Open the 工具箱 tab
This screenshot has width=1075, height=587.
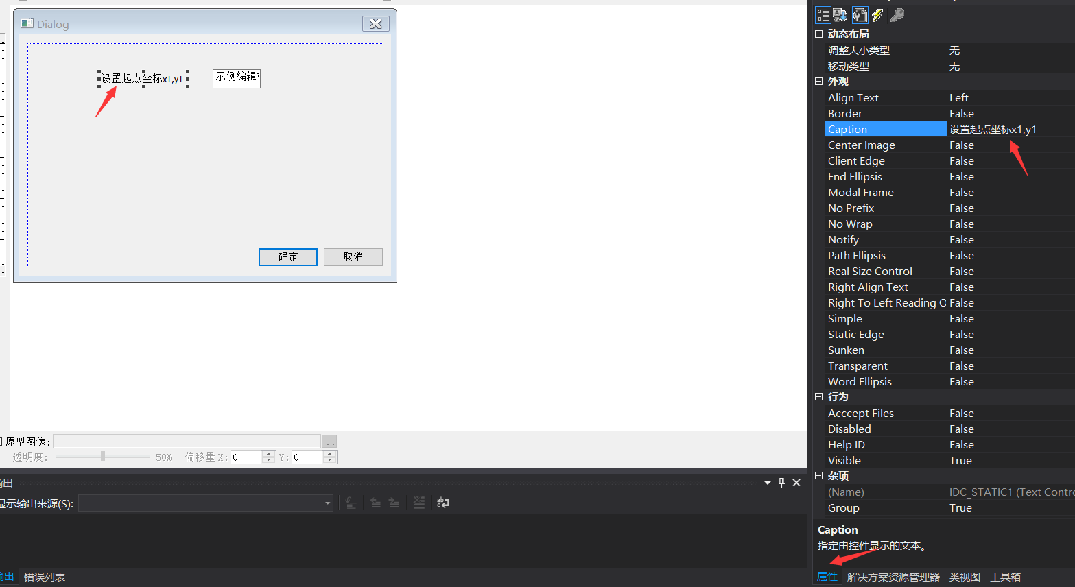[1005, 577]
